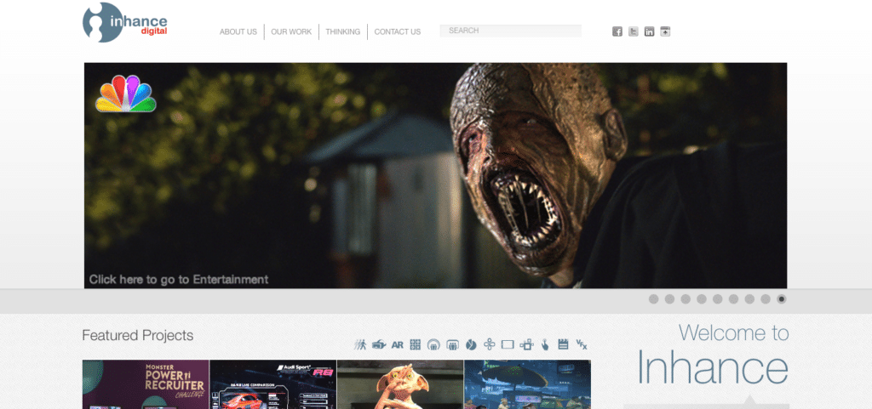Select the sixth slideshow dot
872x409 pixels.
(x=733, y=299)
